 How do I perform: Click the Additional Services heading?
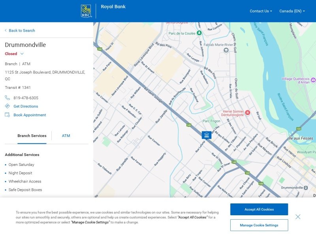point(22,155)
